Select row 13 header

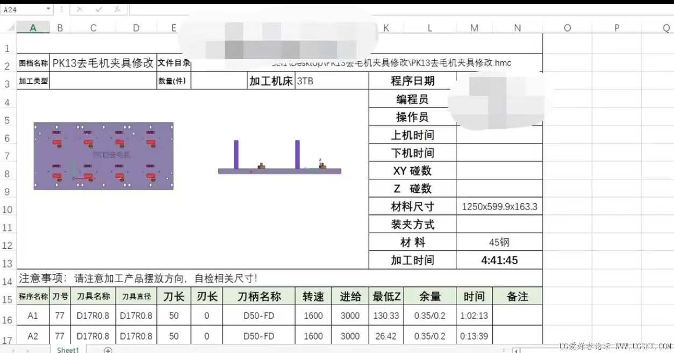(8, 264)
